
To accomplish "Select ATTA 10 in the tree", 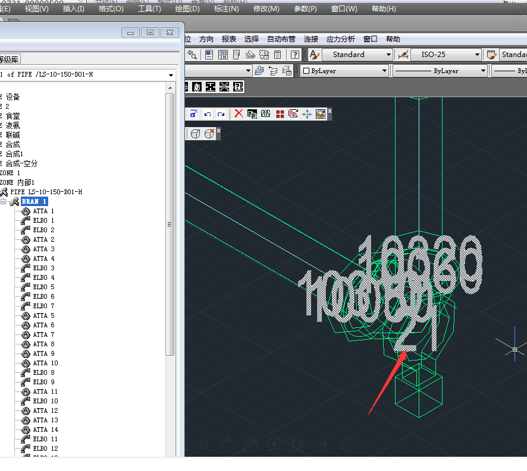I will (45, 363).
